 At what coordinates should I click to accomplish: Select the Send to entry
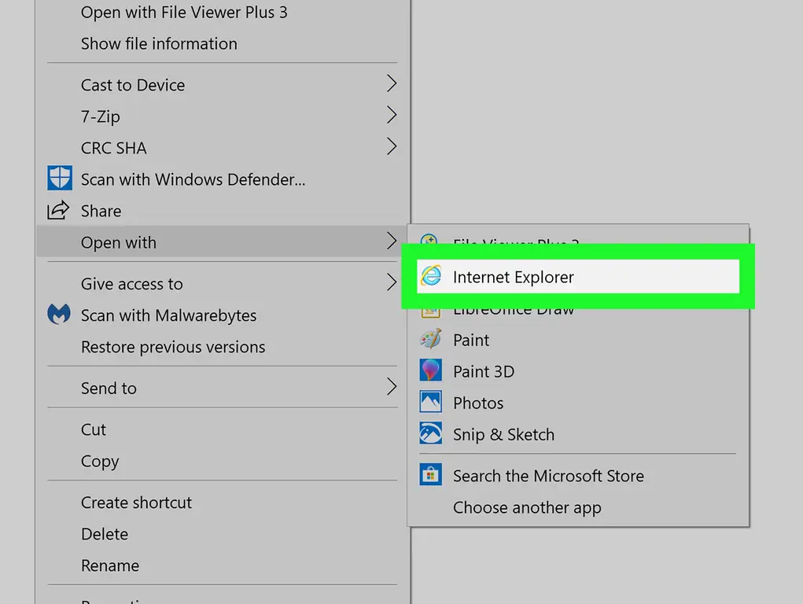click(x=223, y=388)
